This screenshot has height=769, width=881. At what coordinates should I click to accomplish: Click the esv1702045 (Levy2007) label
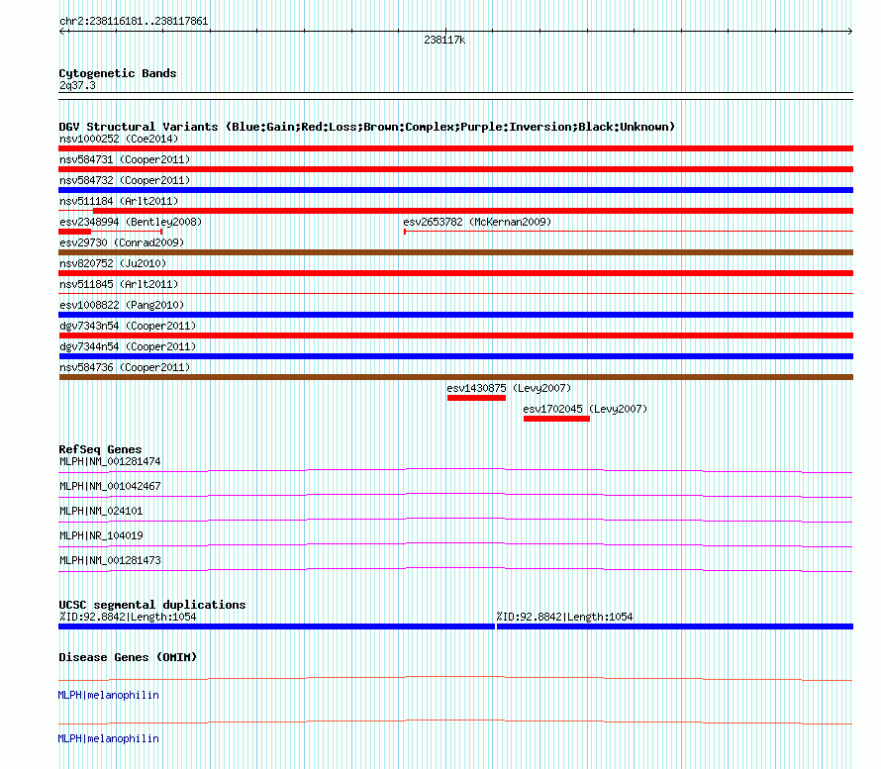pyautogui.click(x=585, y=409)
